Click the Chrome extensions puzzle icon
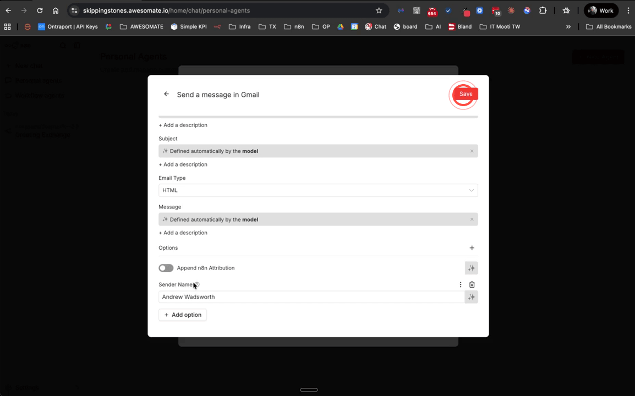This screenshot has width=635, height=396. [x=542, y=10]
